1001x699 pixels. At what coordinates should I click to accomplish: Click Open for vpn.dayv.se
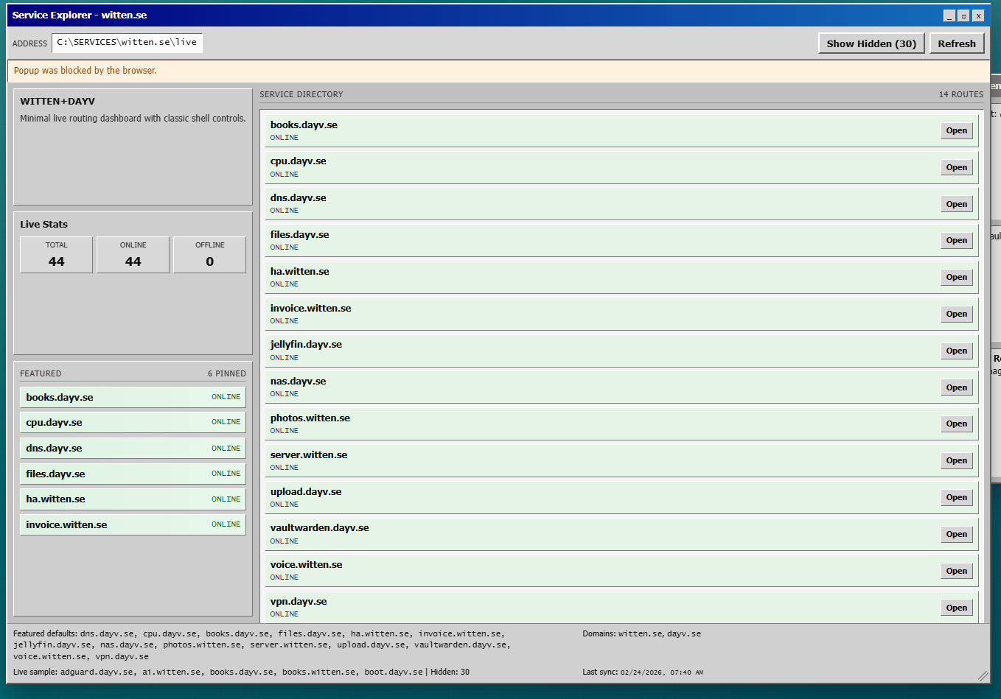[956, 608]
